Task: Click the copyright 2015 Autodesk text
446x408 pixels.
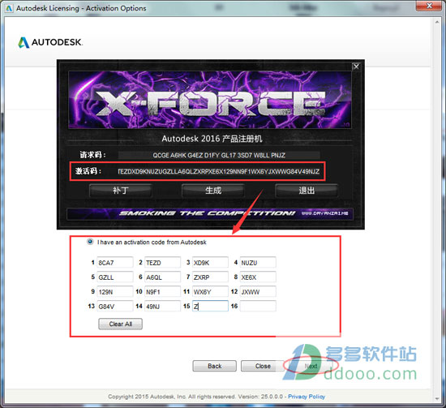Action: (172, 397)
